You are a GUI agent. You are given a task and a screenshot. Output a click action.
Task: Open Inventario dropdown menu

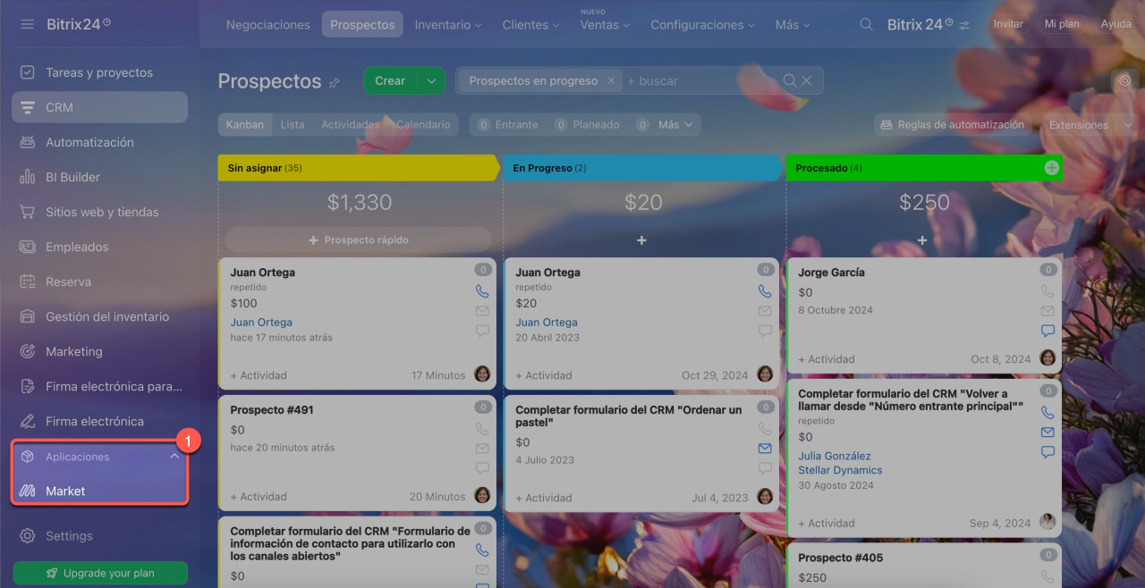click(448, 25)
